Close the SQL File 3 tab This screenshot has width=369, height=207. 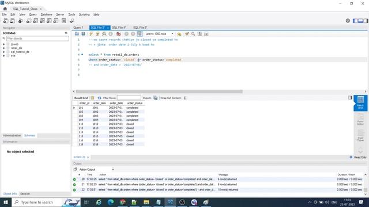[x=108, y=28]
